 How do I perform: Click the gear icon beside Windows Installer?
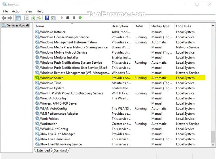coord(37,32)
